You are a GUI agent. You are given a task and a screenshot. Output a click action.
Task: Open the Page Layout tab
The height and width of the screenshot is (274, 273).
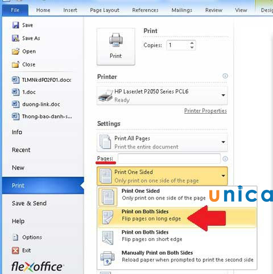(105, 10)
